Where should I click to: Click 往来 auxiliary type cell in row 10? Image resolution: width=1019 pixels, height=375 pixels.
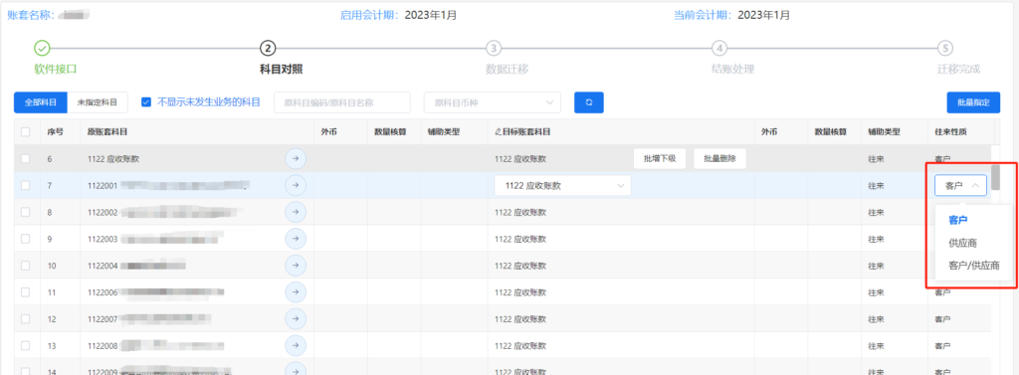point(876,266)
